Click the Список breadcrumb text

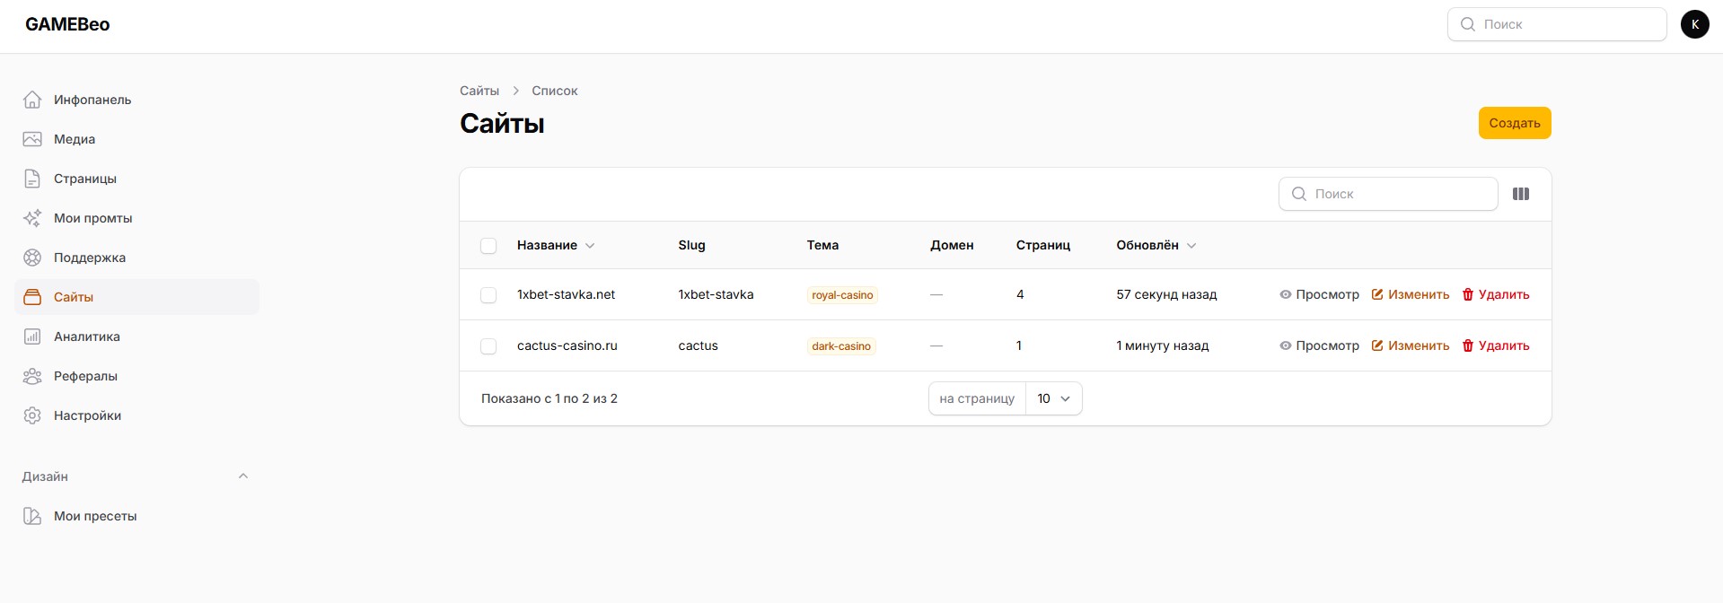555,91
